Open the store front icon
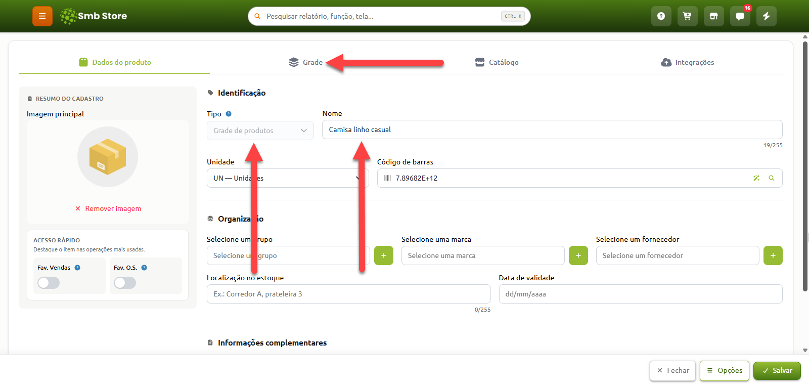The width and height of the screenshot is (809, 387). click(x=713, y=16)
